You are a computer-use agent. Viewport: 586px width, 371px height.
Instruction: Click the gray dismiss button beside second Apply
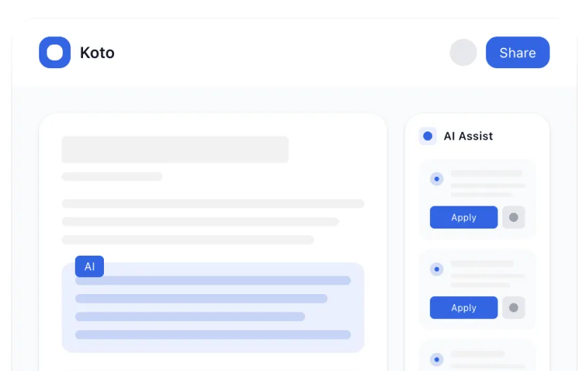pos(513,308)
